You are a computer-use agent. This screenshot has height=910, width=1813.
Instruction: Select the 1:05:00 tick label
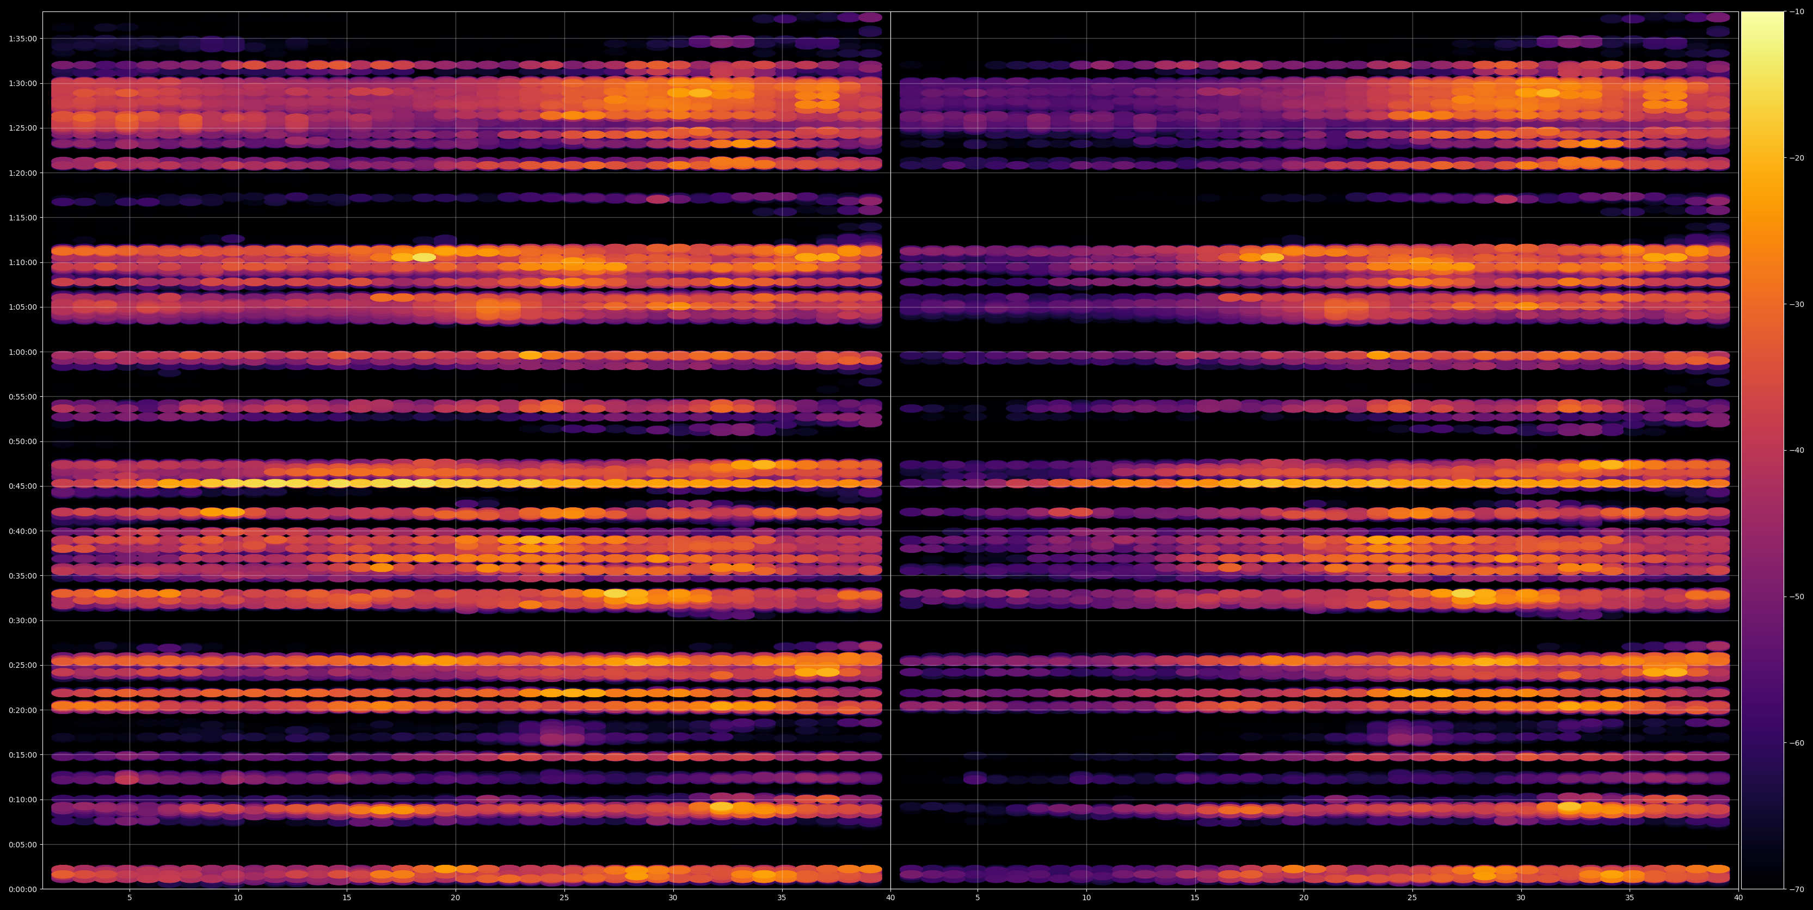(22, 307)
